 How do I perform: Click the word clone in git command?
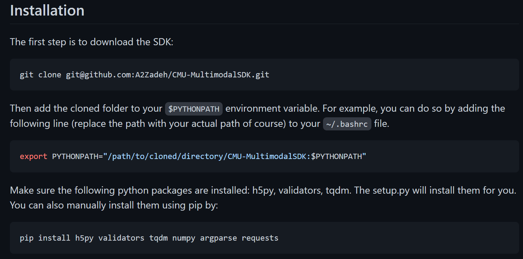49,75
